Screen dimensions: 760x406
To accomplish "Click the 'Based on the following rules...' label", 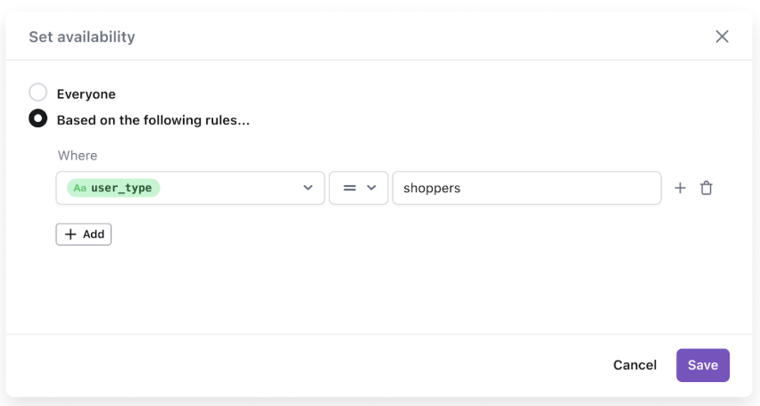I will 153,119.
